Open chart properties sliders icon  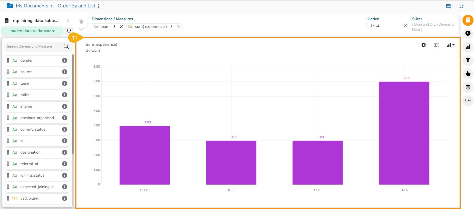[436, 45]
